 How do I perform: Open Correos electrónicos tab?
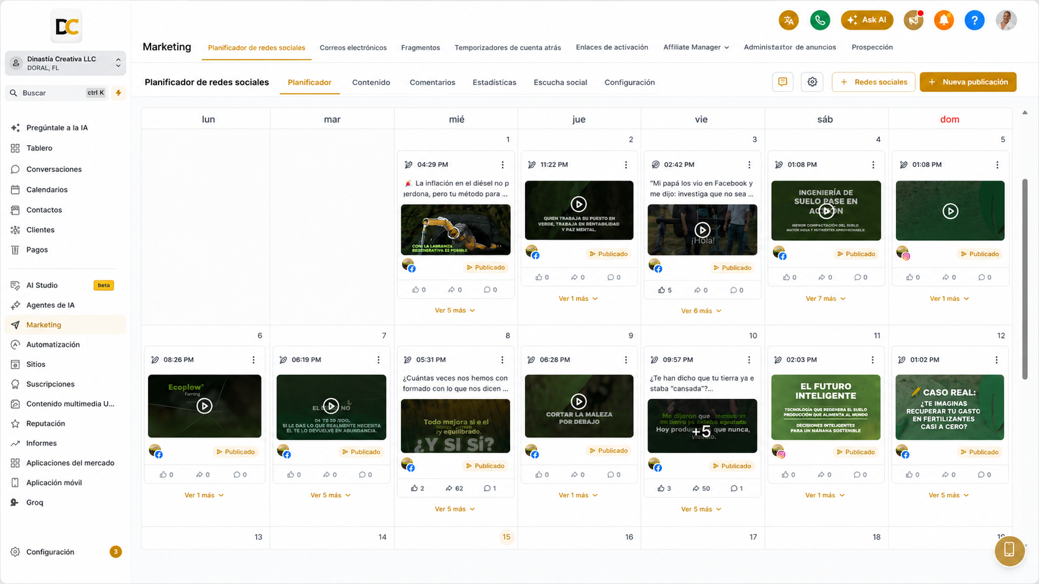353,48
